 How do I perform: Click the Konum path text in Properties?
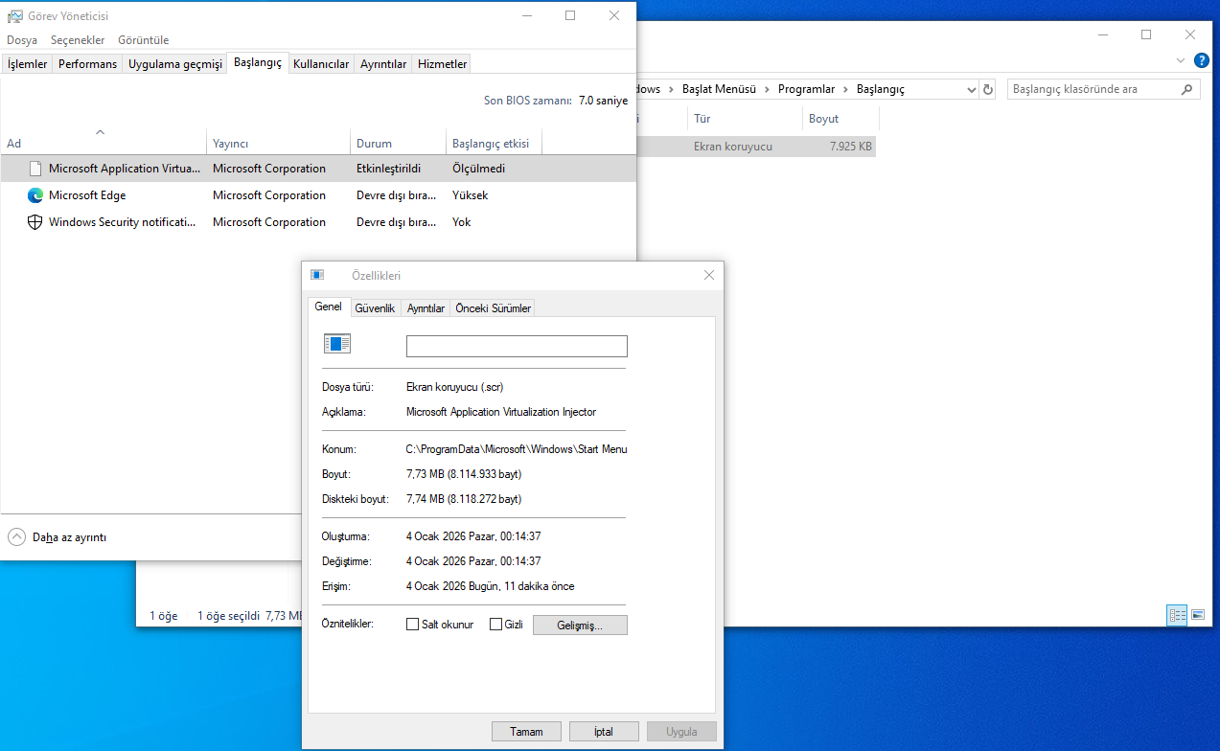(x=517, y=449)
